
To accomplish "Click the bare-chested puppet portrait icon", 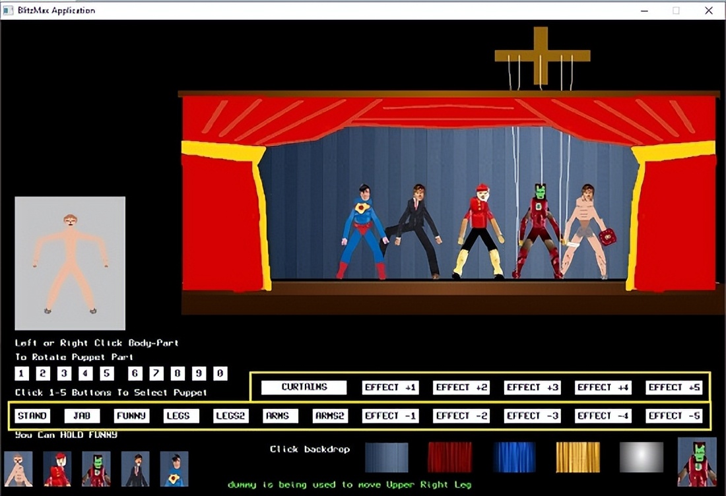I will [18, 468].
